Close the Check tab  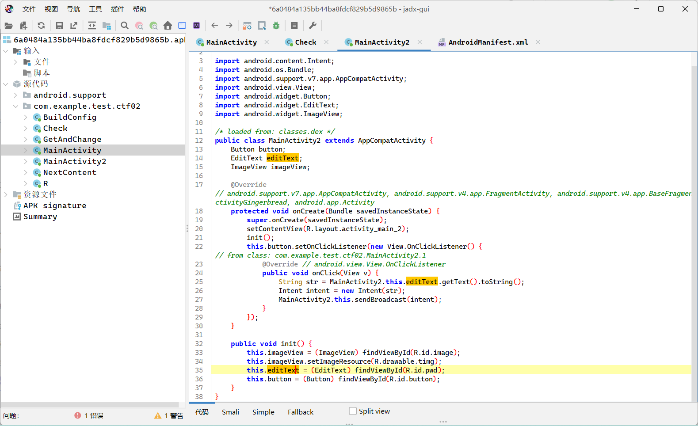[x=326, y=42]
